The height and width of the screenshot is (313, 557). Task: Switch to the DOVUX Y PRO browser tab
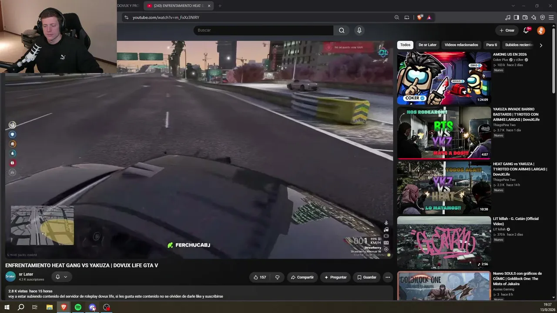pyautogui.click(x=129, y=6)
